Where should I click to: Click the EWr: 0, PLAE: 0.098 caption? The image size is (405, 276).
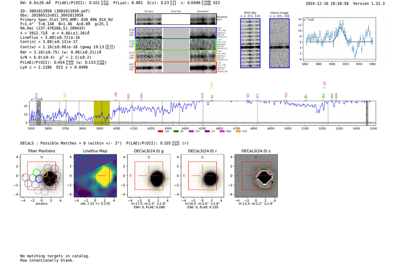[149, 207]
